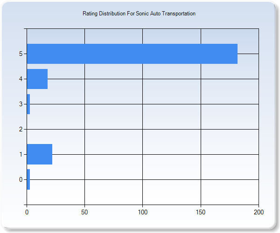The width and height of the screenshot is (280, 233).
Task: Click the vertical axis label 4
Action: pyautogui.click(x=21, y=79)
